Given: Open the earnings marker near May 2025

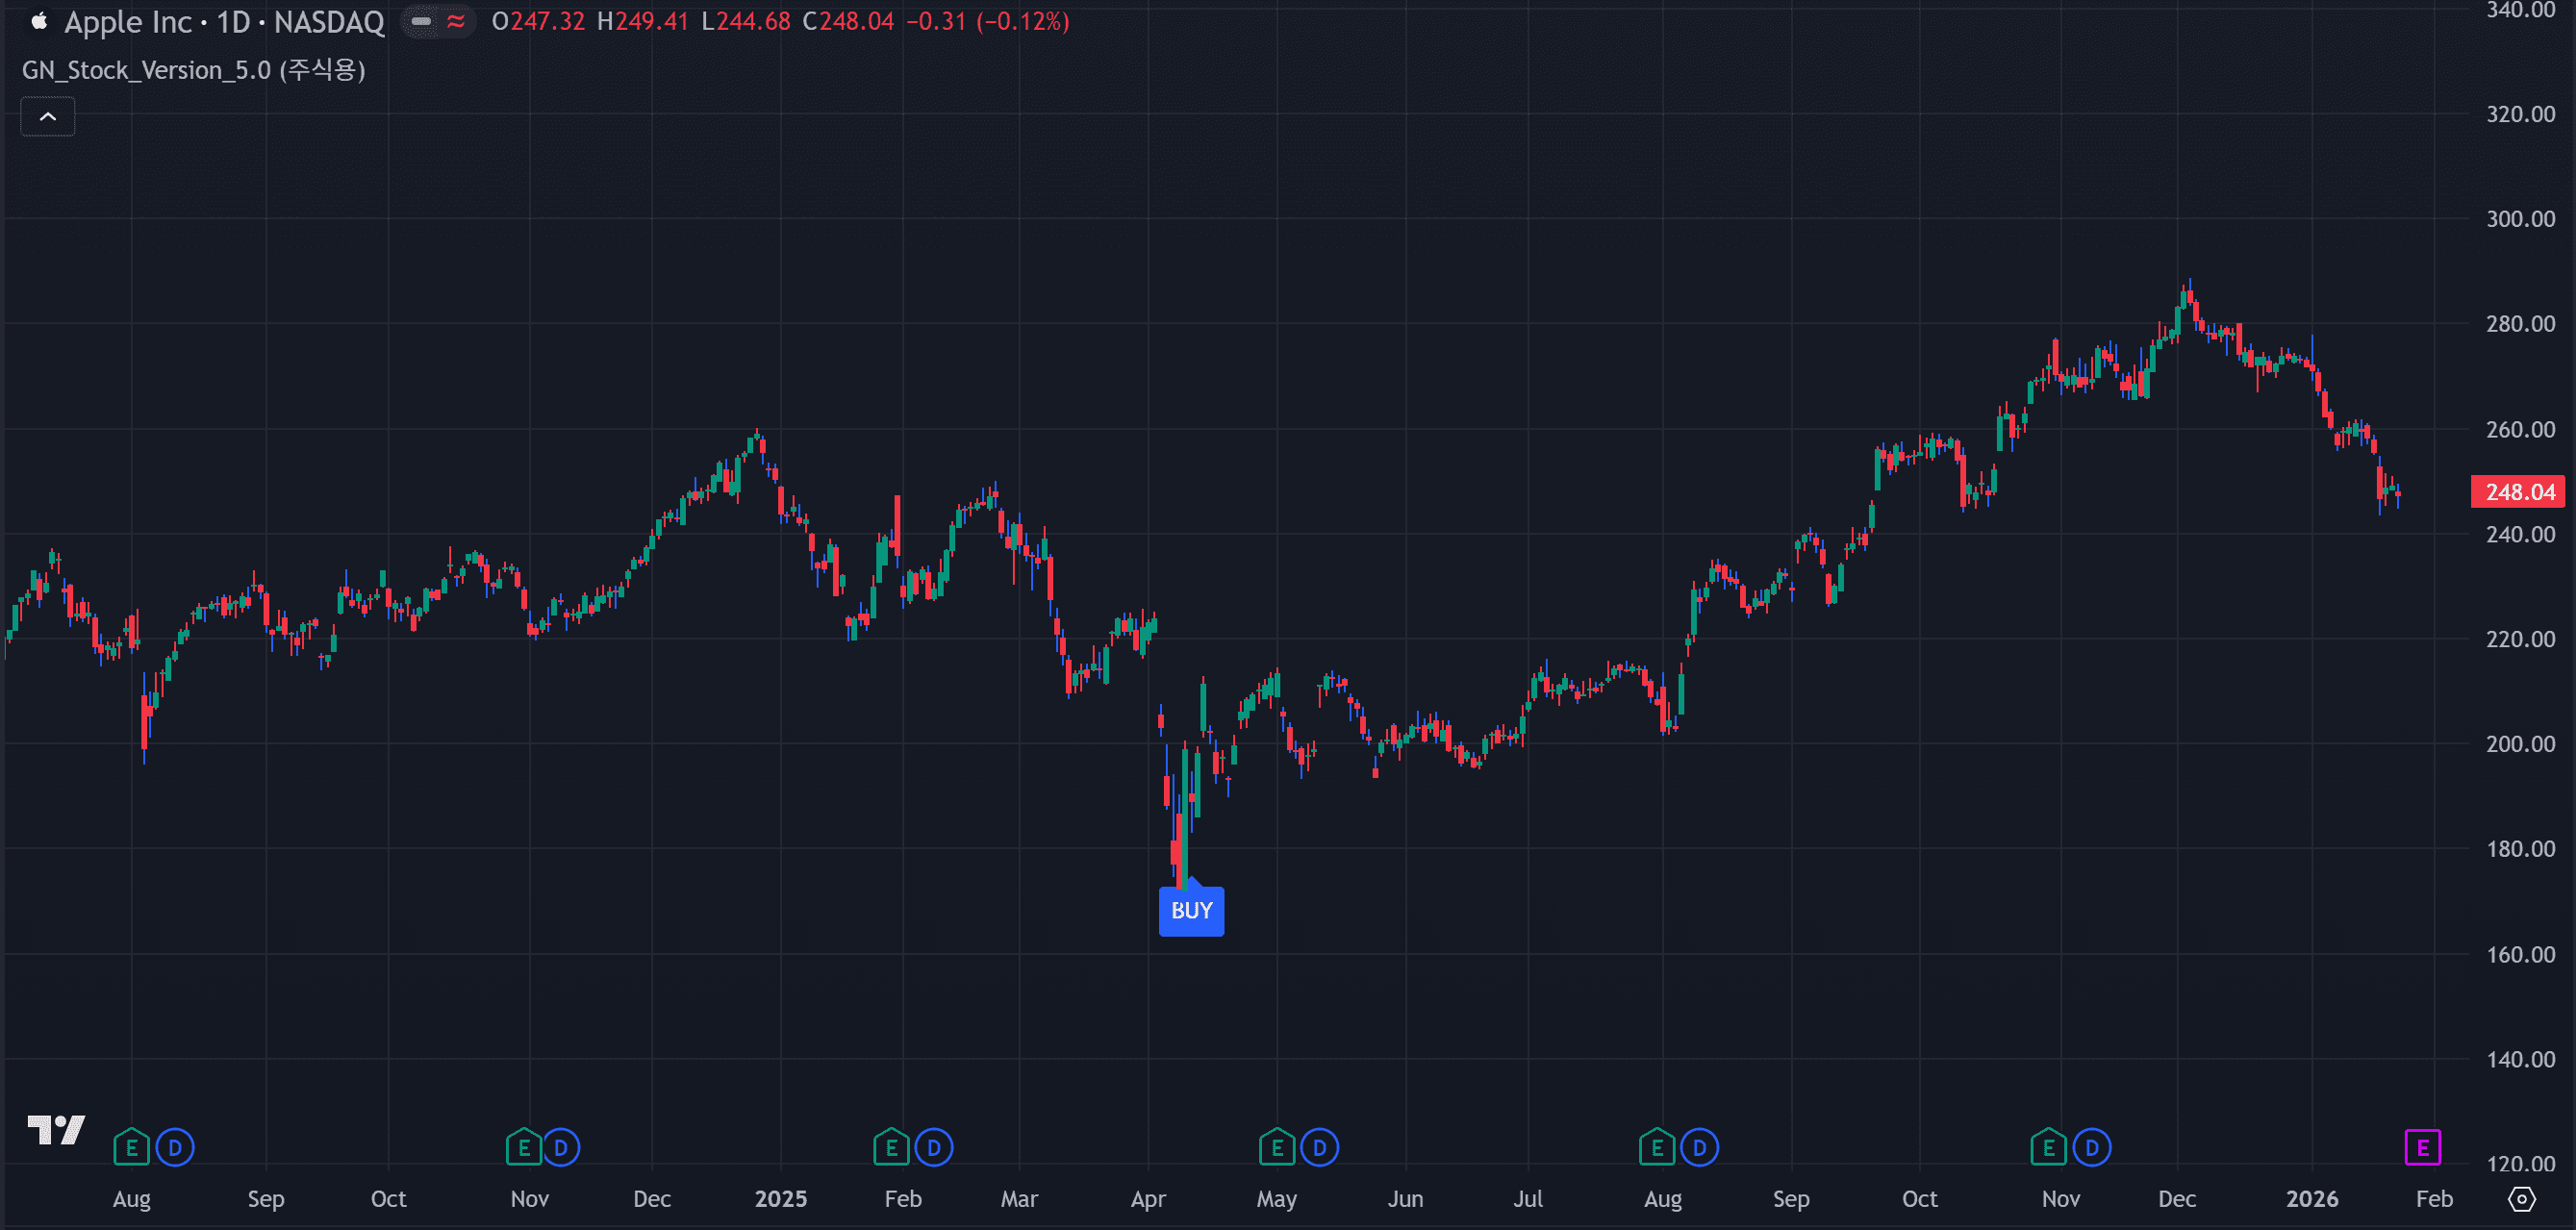Looking at the screenshot, I should coord(1276,1147).
